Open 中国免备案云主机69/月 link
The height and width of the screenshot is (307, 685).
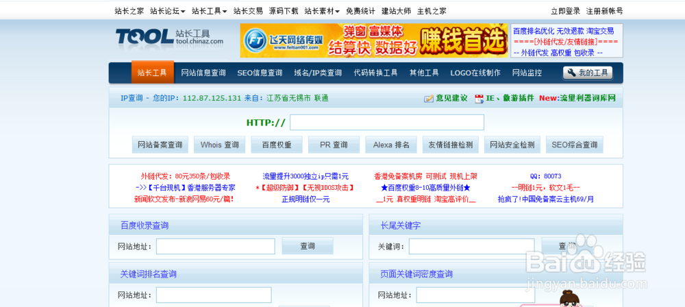(546, 199)
